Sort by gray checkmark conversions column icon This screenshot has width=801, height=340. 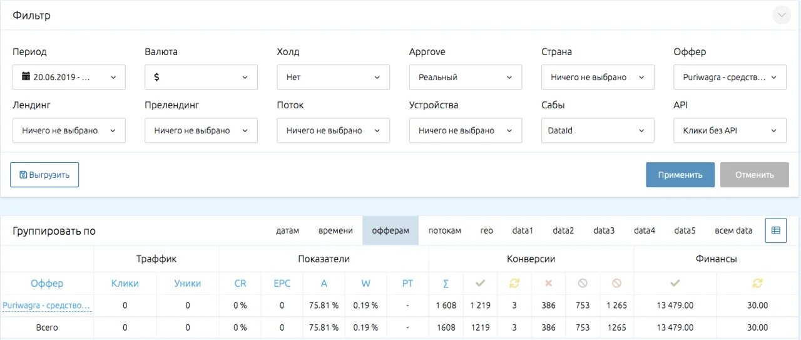[481, 284]
